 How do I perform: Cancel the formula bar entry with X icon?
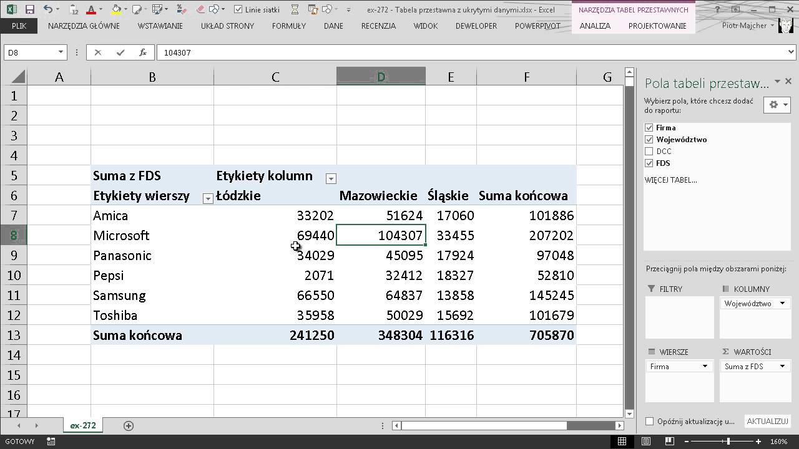click(x=98, y=52)
